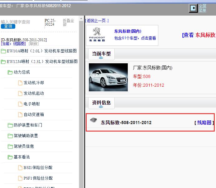
Task: Click the 发动机起动 document icon
Action: [x=20, y=94]
